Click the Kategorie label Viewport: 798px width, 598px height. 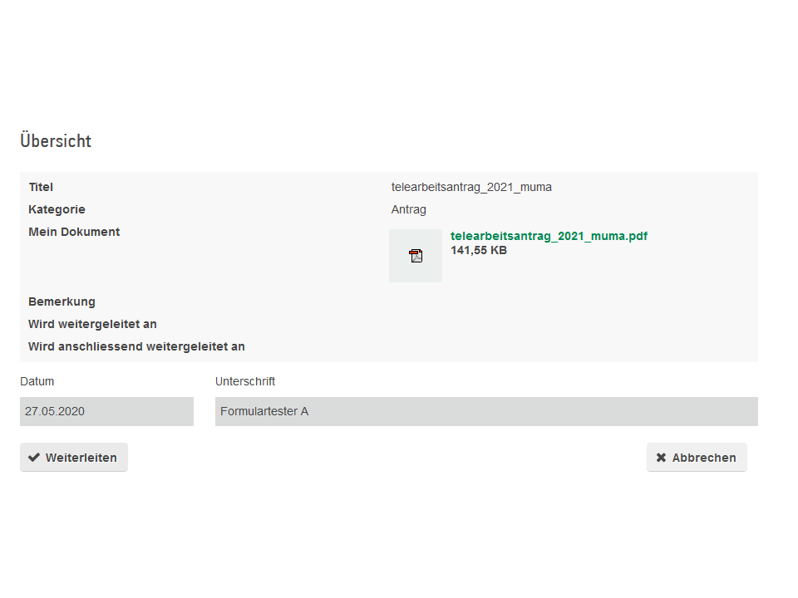click(x=57, y=209)
